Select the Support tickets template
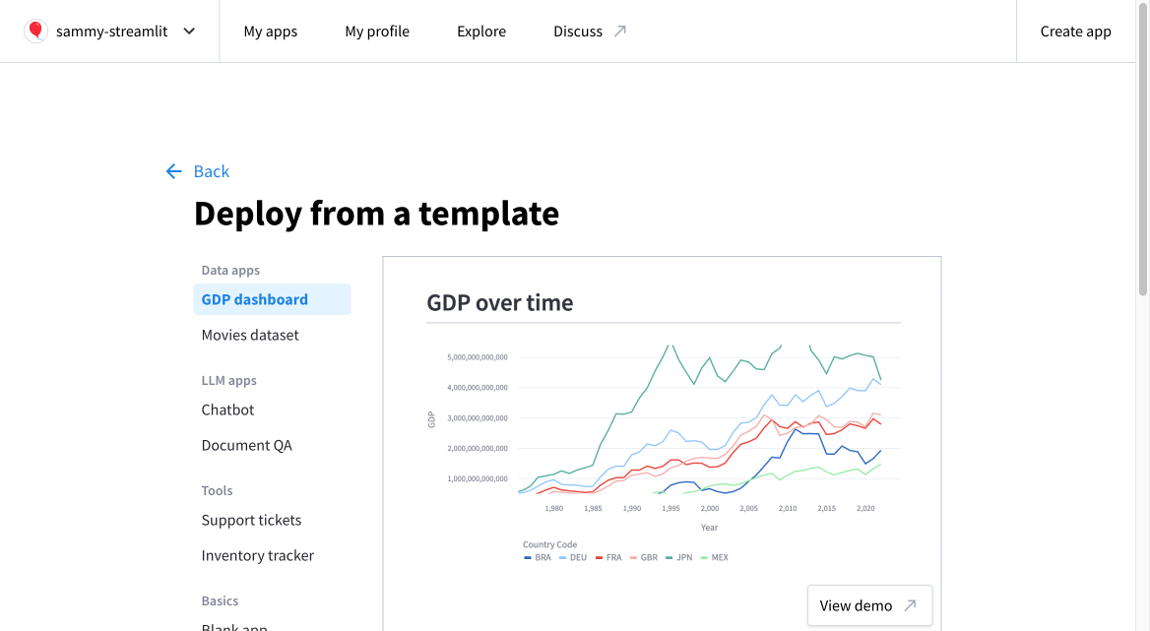1150x631 pixels. 249,520
